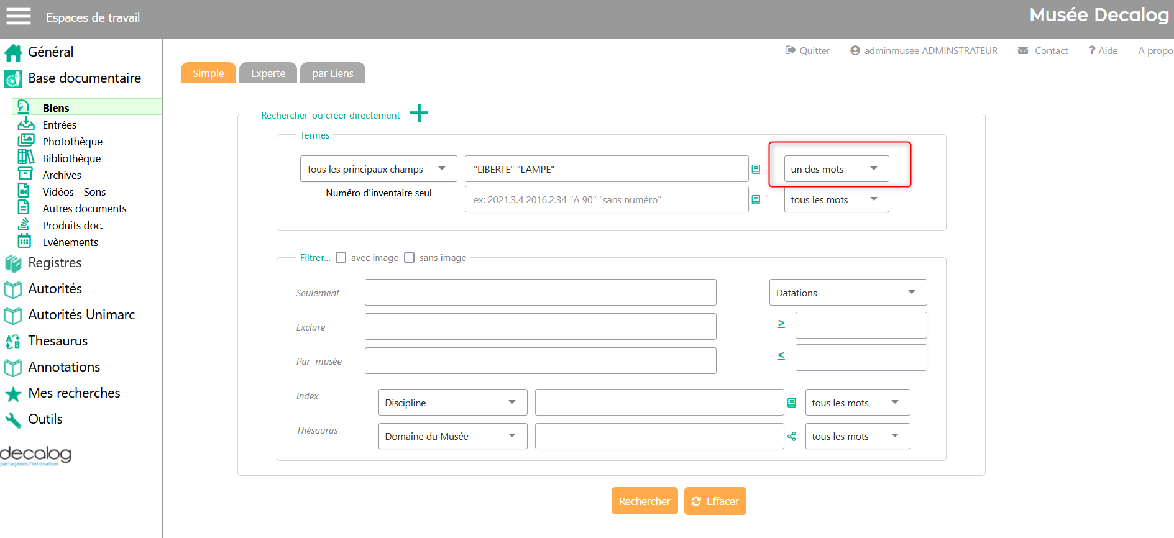Check the 'sans image' checkbox

[x=409, y=257]
